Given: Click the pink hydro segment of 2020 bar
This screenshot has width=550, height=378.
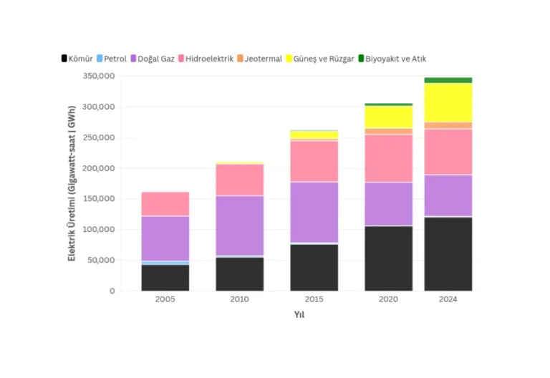Looking at the screenshot, I should click(x=389, y=158).
